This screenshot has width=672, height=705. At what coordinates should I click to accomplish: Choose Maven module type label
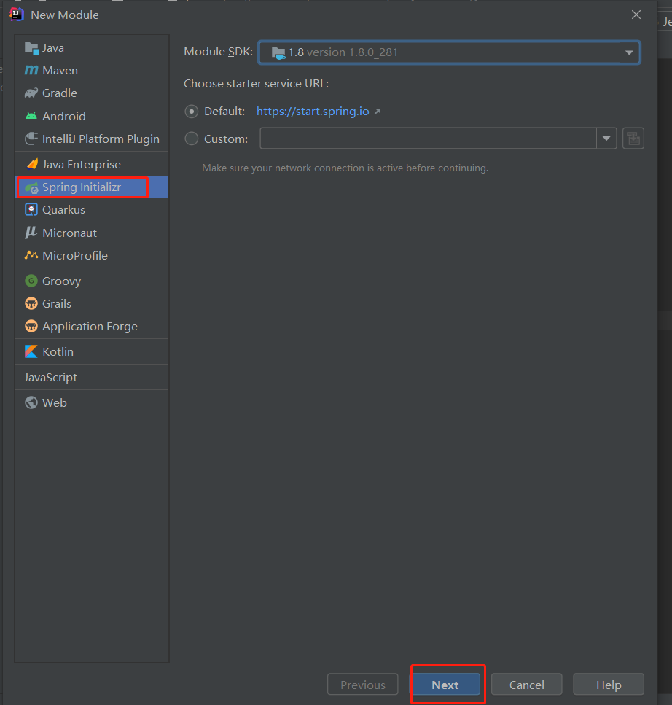click(60, 70)
